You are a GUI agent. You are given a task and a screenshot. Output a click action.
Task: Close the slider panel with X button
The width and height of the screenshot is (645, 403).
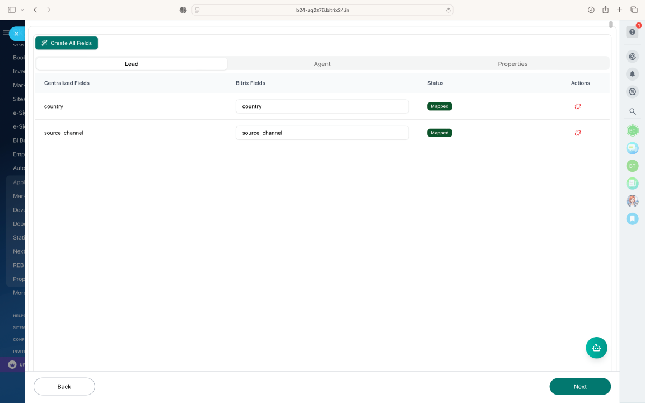(16, 34)
